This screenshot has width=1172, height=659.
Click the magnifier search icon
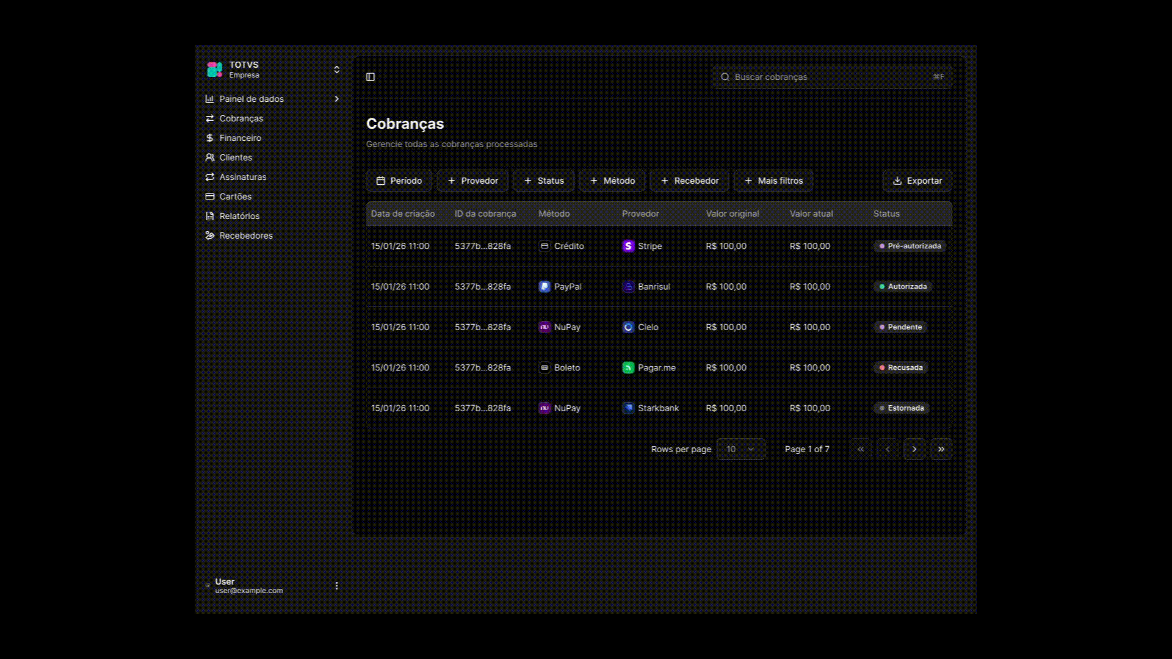coord(725,77)
